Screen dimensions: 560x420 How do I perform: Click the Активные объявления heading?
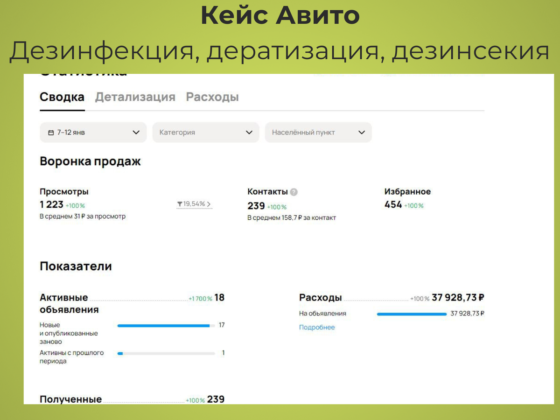coord(69,303)
